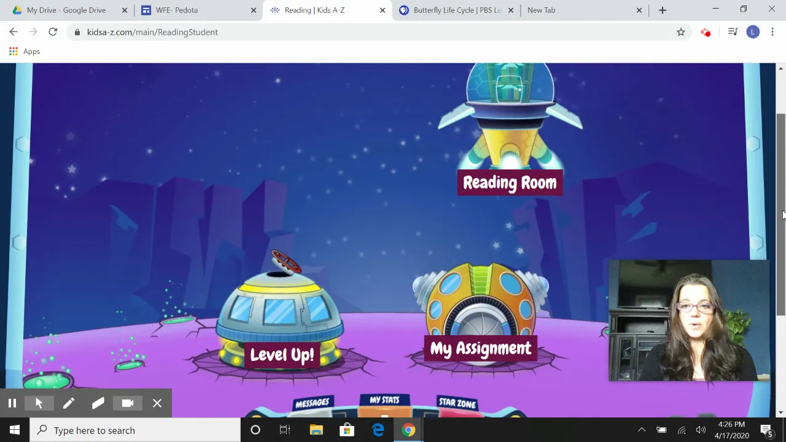Pause the screen recording
The height and width of the screenshot is (442, 786).
click(x=12, y=403)
